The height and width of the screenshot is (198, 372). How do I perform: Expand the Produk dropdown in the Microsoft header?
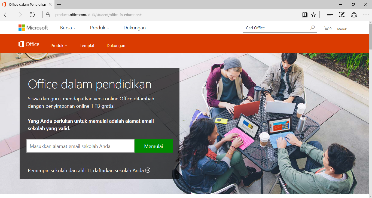(x=100, y=28)
